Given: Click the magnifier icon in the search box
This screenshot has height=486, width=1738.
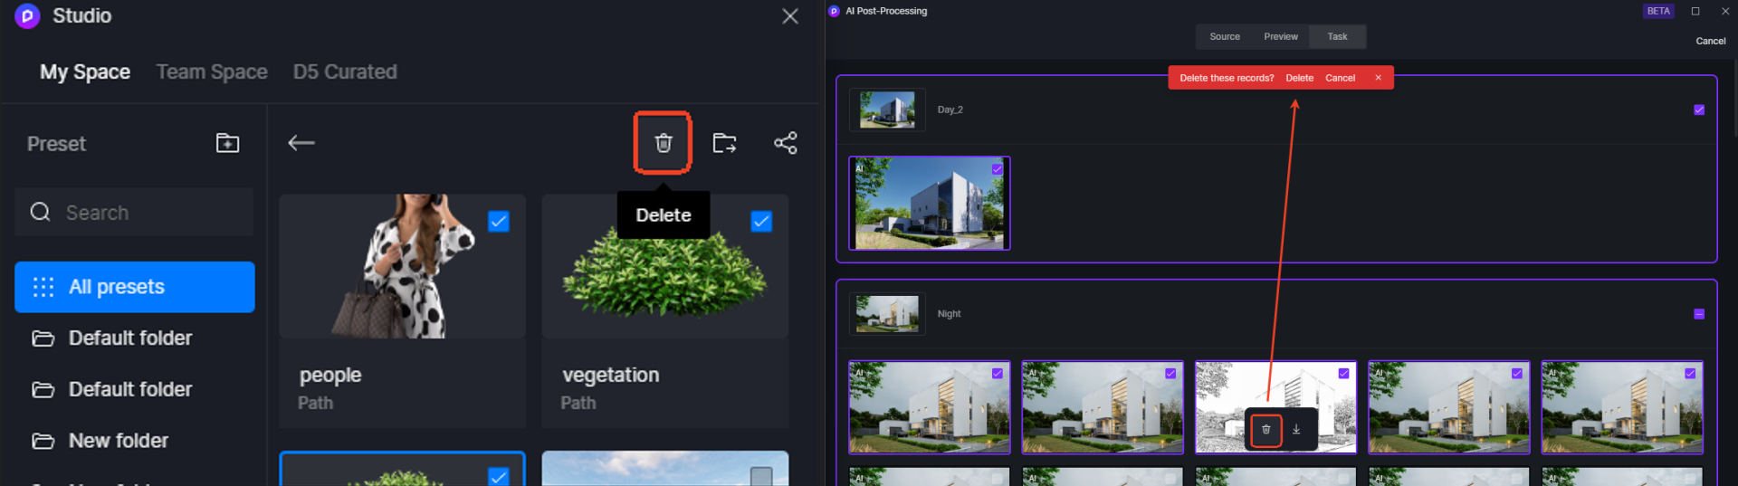Looking at the screenshot, I should tap(41, 212).
